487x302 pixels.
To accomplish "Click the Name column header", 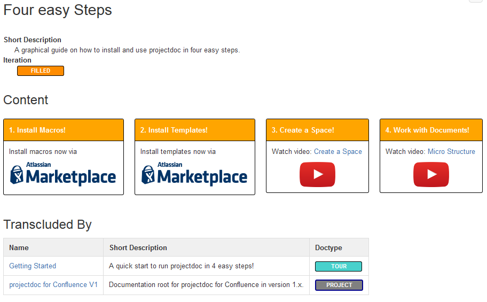I will click(x=19, y=247).
